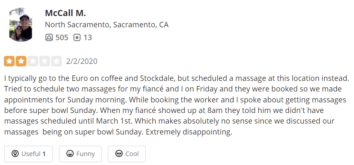354x165 pixels.
Task: Mark the review as Funny
Action: point(80,154)
